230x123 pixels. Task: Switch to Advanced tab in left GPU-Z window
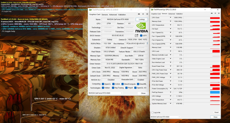[x=113, y=15]
